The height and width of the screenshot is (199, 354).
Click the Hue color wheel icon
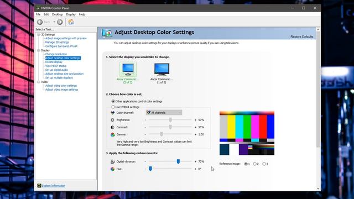[112, 169]
